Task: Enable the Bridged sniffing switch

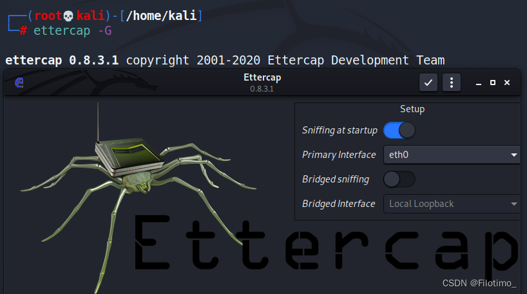Action: pos(399,179)
